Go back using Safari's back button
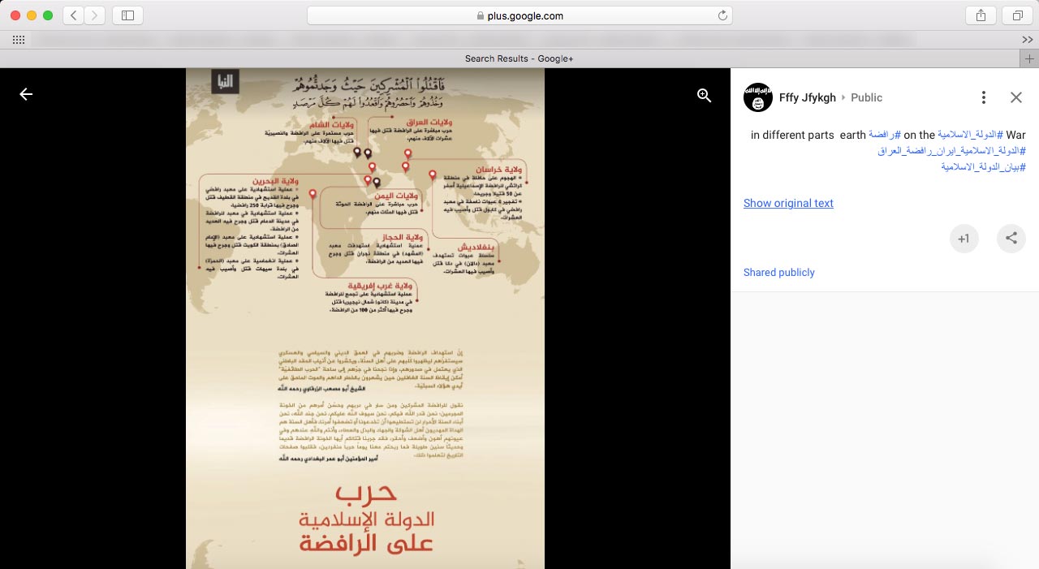The height and width of the screenshot is (569, 1039). pos(73,15)
